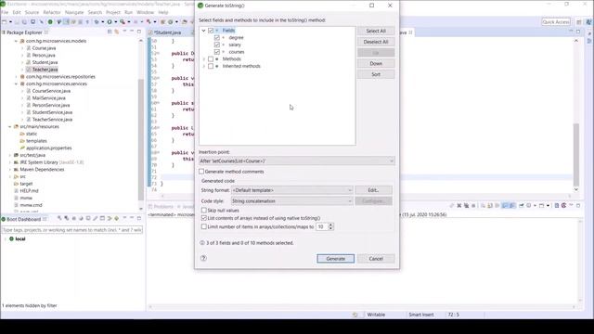The image size is (594, 334).
Task: Enable Generate method comments
Action: 201,172
